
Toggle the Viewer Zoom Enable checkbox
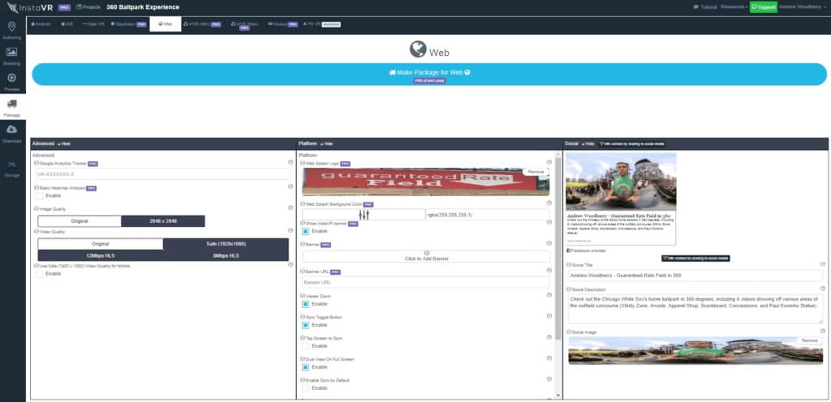click(x=306, y=304)
